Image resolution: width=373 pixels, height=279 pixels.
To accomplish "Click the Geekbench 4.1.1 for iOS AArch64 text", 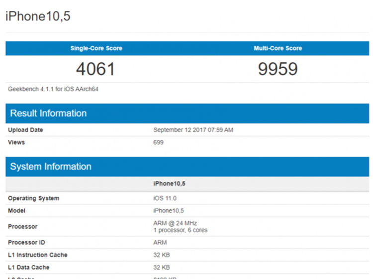I will point(54,89).
